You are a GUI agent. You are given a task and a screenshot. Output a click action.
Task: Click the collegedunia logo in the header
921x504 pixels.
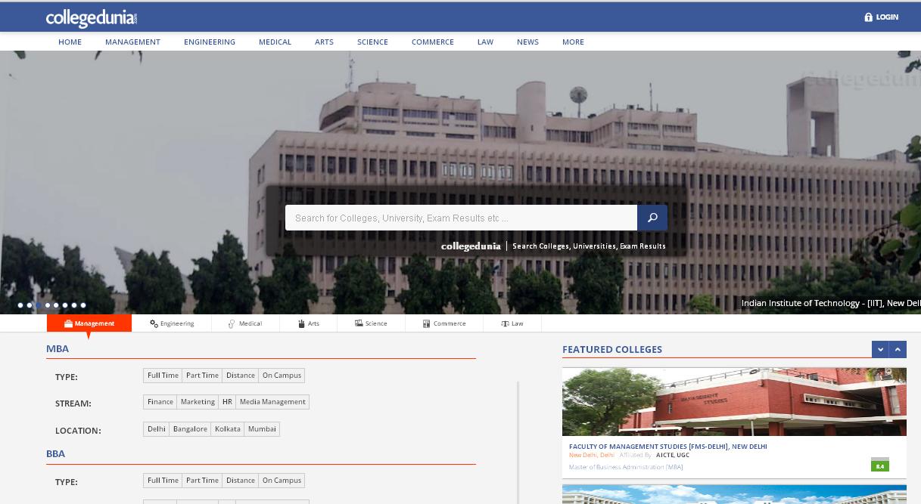tap(92, 17)
